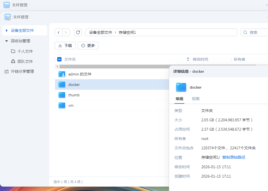This screenshot has height=191, width=268.
Task: Click the docker folder icon in the list
Action: 62,85
